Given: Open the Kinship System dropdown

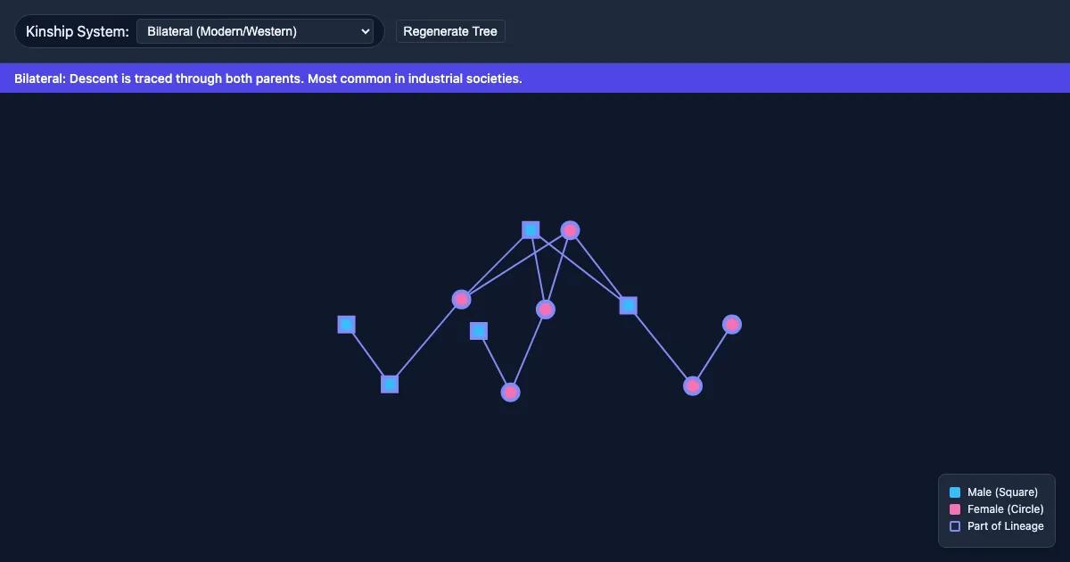Looking at the screenshot, I should click(x=255, y=31).
